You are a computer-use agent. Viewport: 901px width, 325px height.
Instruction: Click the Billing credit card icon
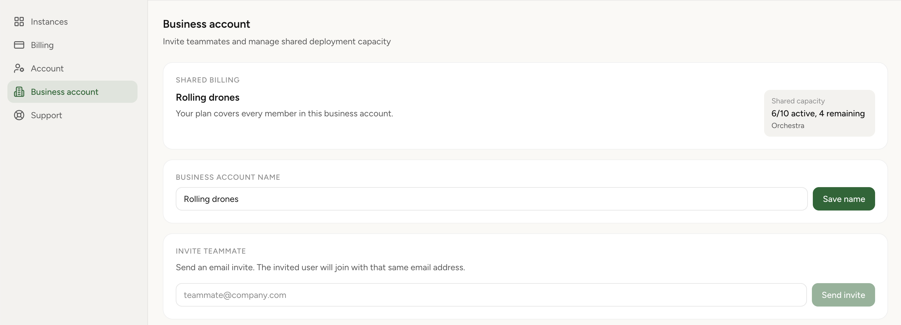tap(19, 45)
